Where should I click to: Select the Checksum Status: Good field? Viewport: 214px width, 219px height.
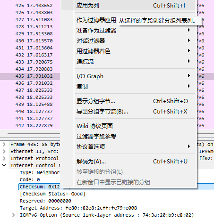tap(52, 194)
